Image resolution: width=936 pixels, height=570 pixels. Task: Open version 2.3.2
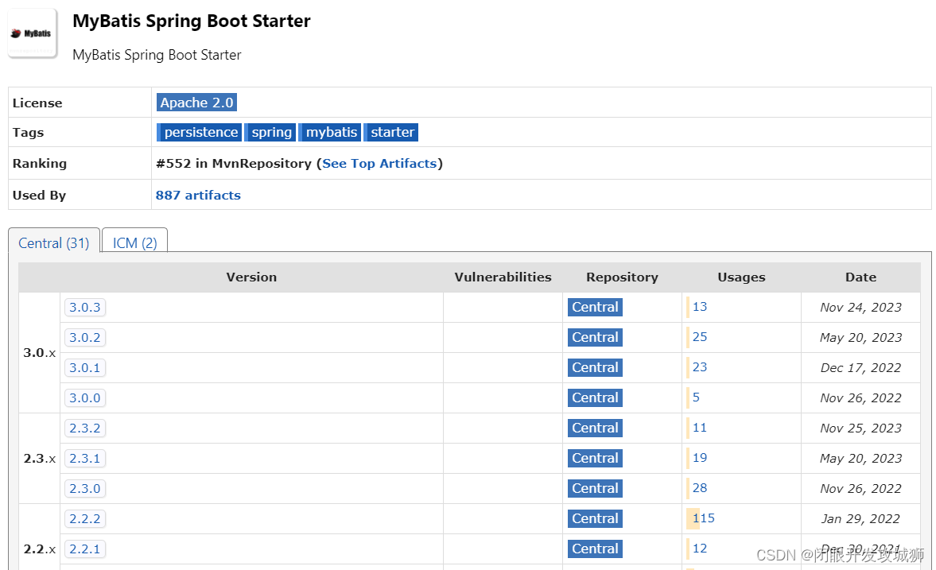(85, 428)
